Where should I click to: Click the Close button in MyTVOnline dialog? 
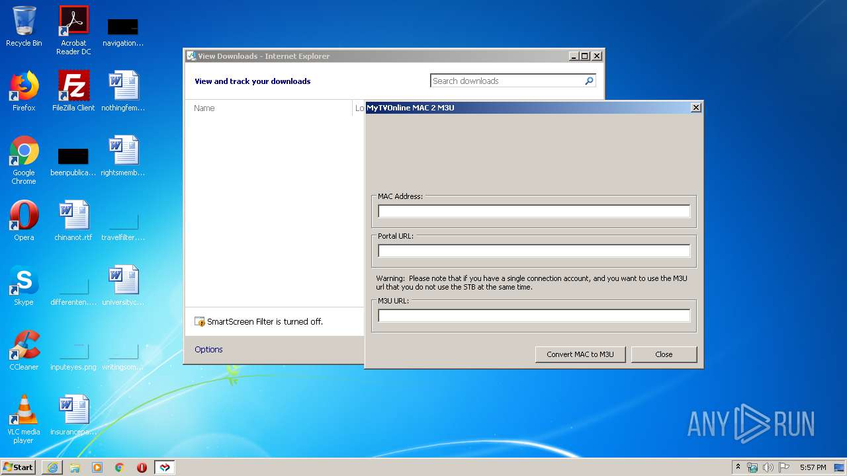pyautogui.click(x=664, y=354)
